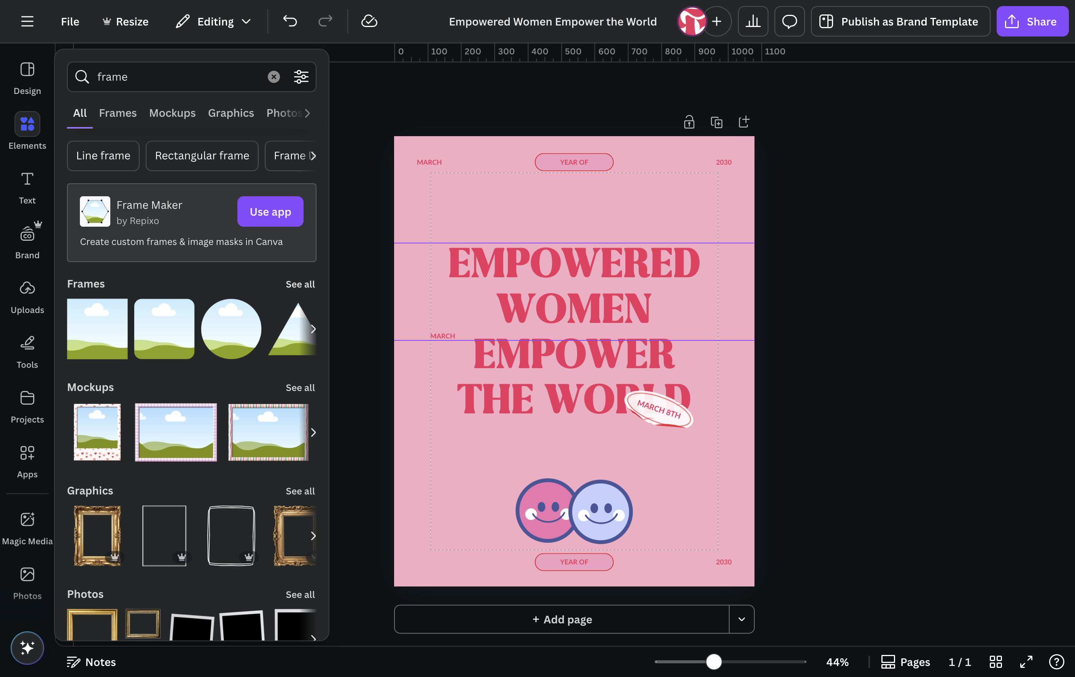Expand the Editing mode dropdown
Image resolution: width=1075 pixels, height=677 pixels.
[x=213, y=21]
